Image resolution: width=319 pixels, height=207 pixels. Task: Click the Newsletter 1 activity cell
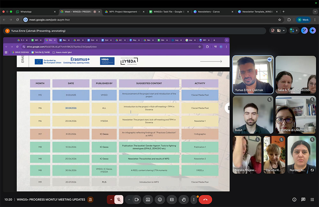200,121
